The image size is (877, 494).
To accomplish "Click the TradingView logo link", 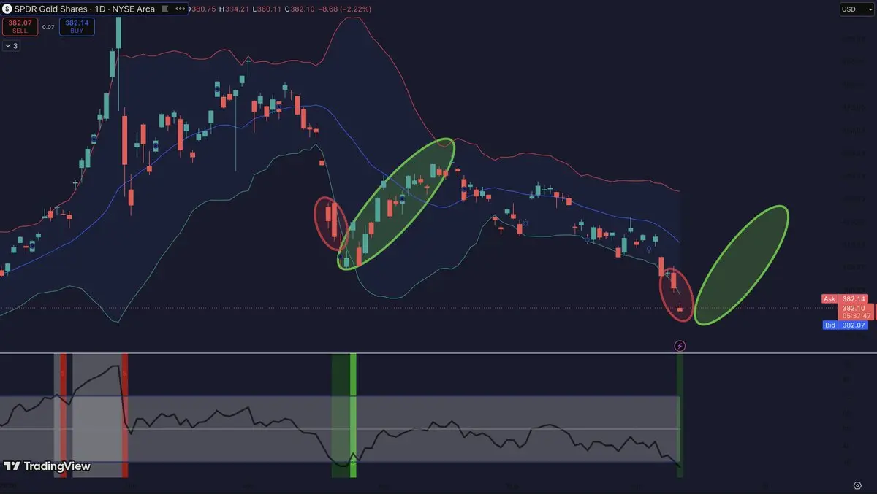I will click(48, 466).
